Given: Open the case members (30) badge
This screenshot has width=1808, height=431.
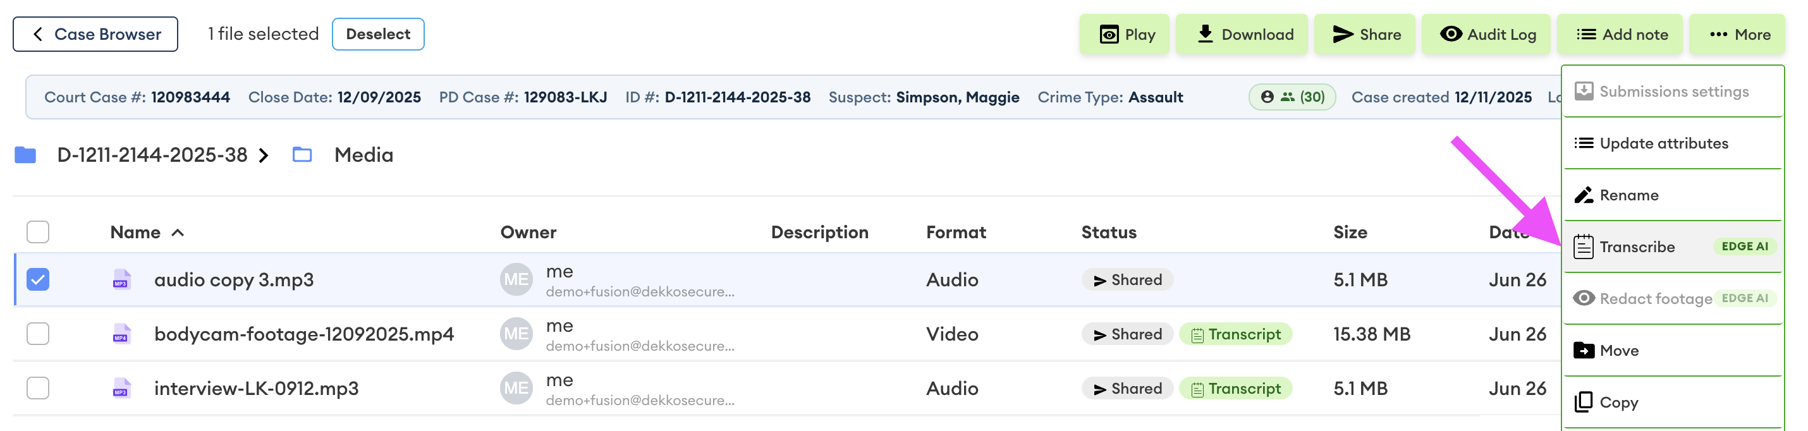Looking at the screenshot, I should 1292,97.
